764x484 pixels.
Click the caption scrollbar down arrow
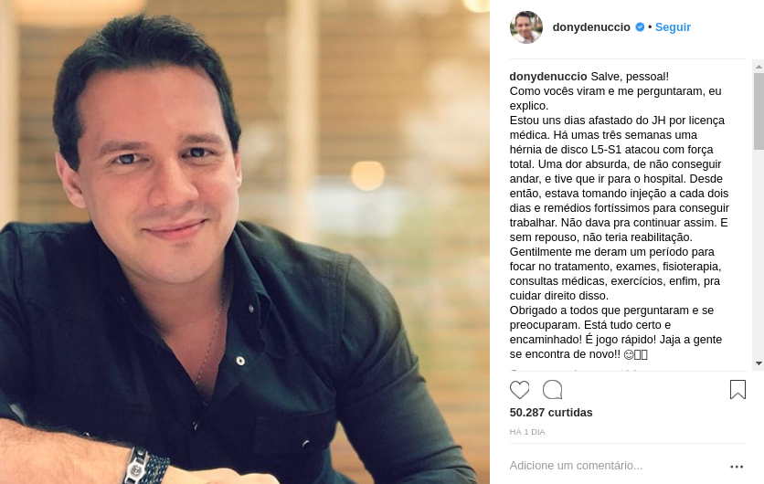coord(759,363)
